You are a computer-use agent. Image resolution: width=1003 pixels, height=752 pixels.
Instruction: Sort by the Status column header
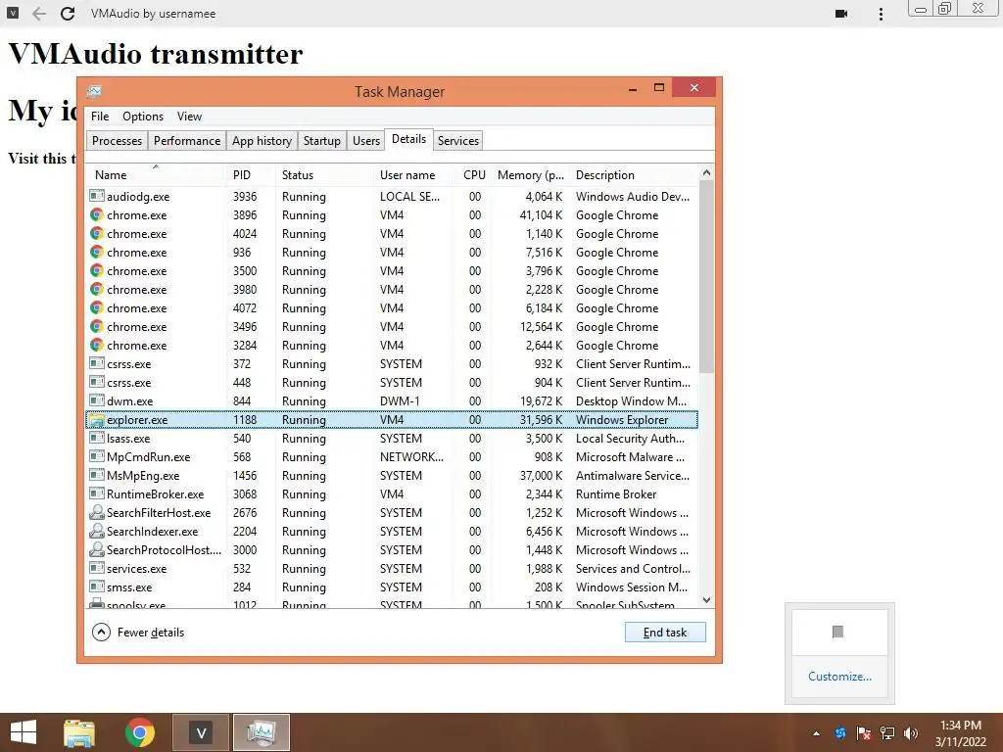(x=324, y=174)
